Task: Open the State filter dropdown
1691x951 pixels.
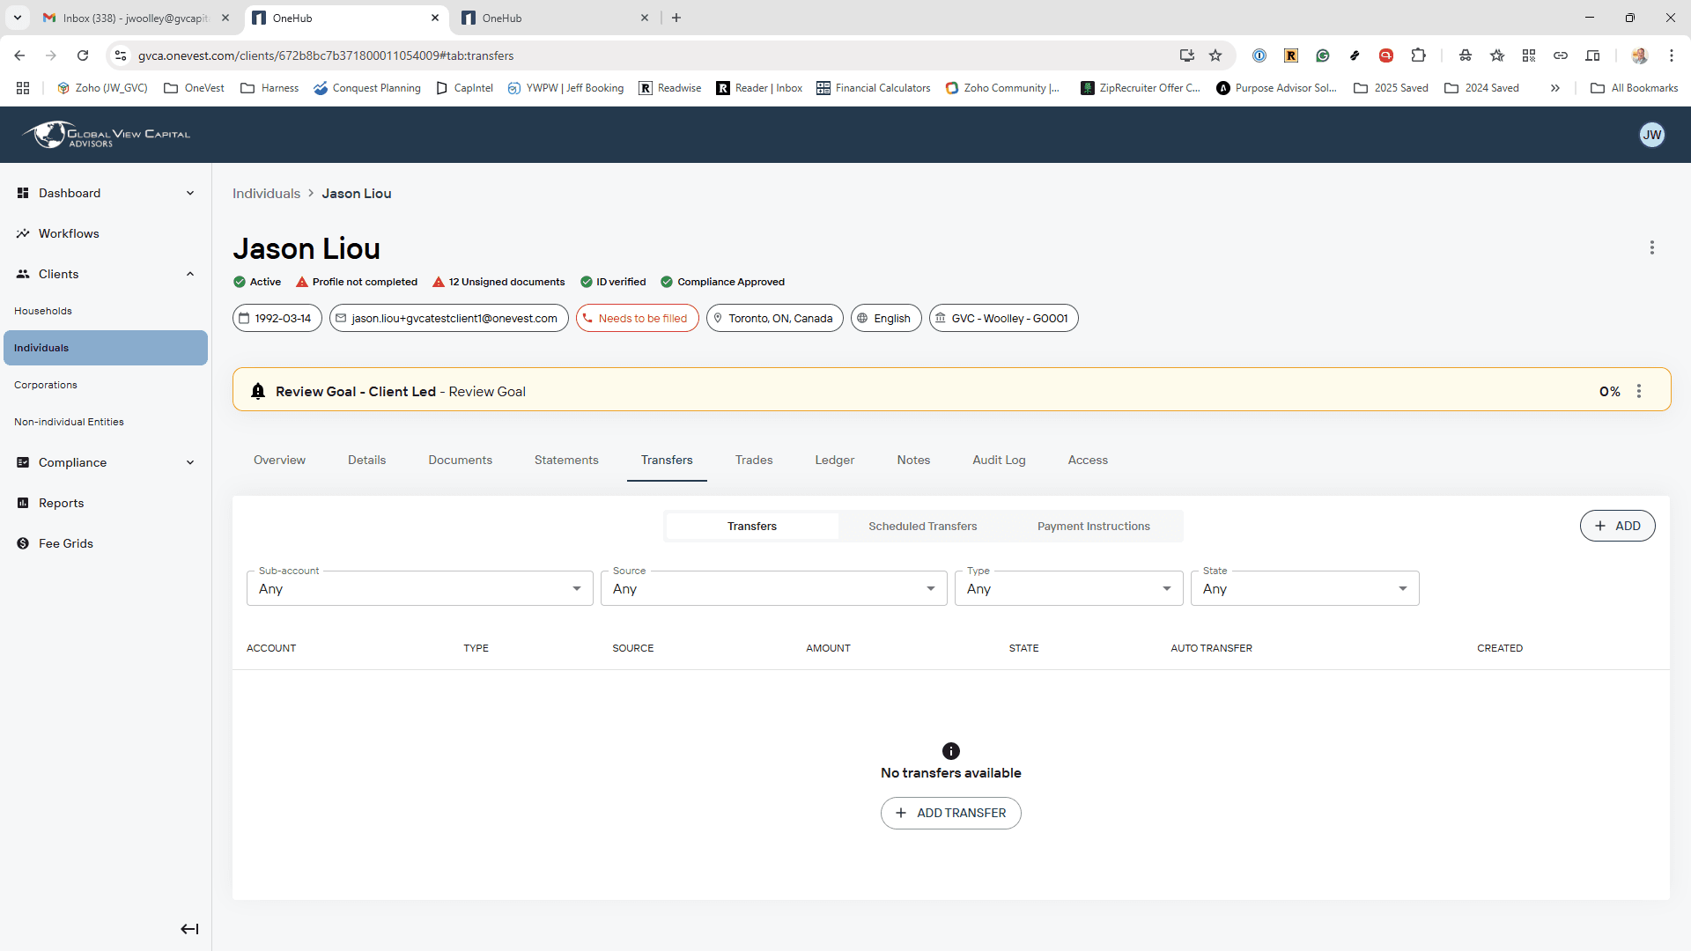Action: [1305, 588]
